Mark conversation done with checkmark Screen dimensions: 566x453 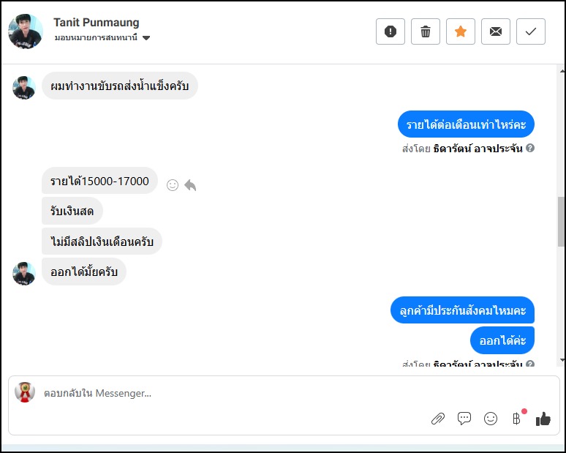[x=531, y=31]
